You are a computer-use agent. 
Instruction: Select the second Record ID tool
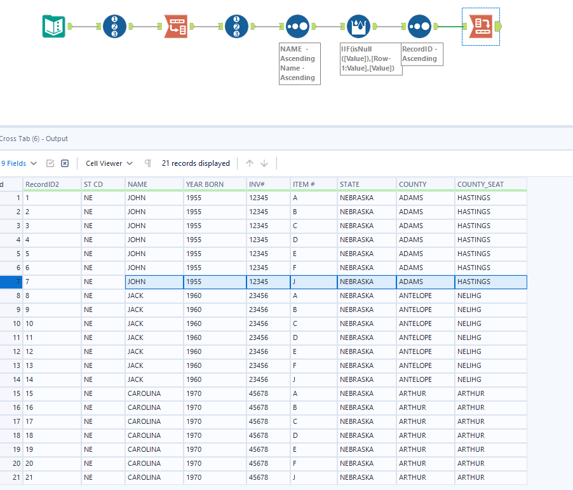coord(236,26)
